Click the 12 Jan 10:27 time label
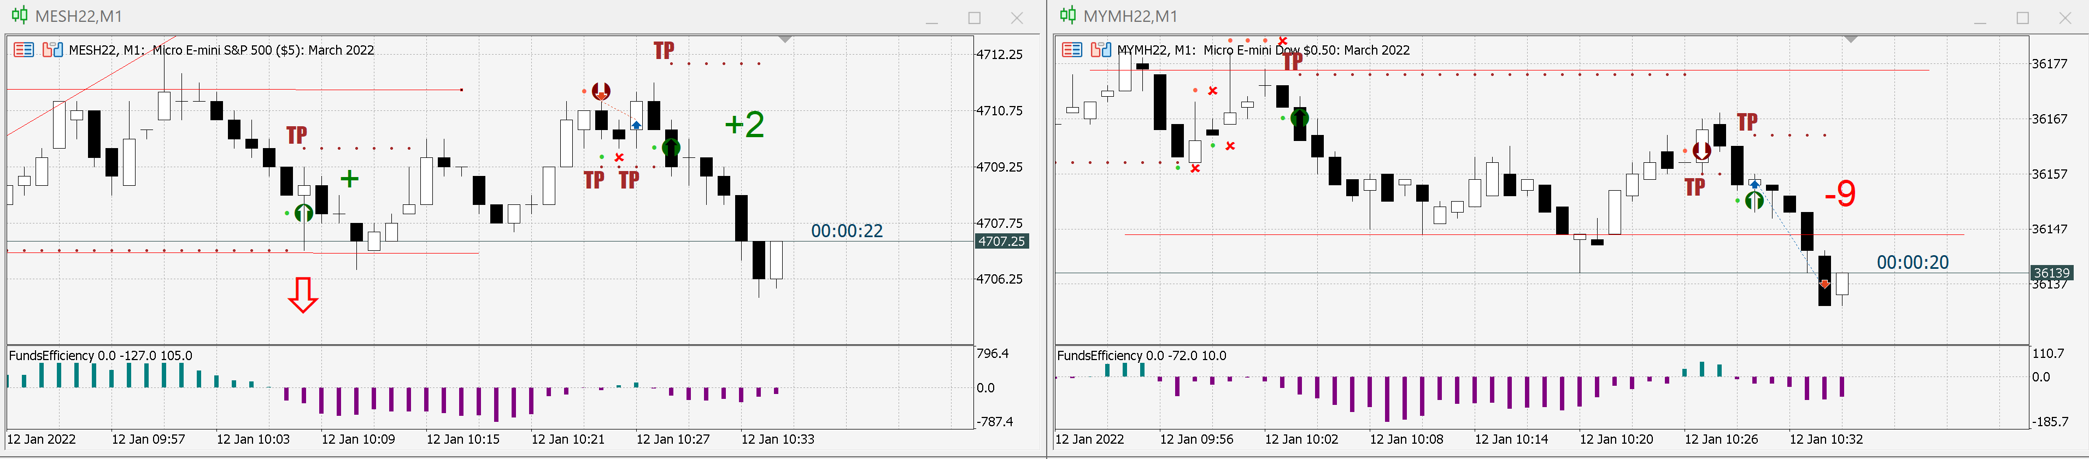Screen dimensions: 2089x459 coord(673,439)
